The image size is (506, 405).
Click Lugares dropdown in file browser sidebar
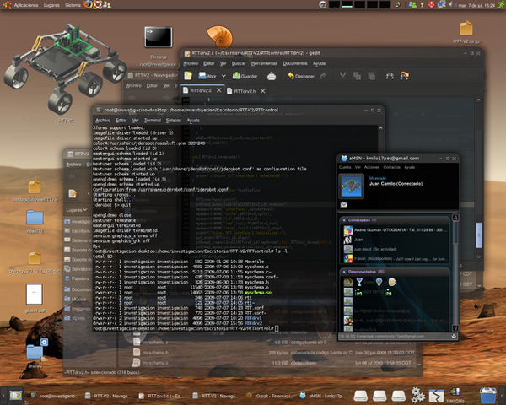click(x=77, y=210)
